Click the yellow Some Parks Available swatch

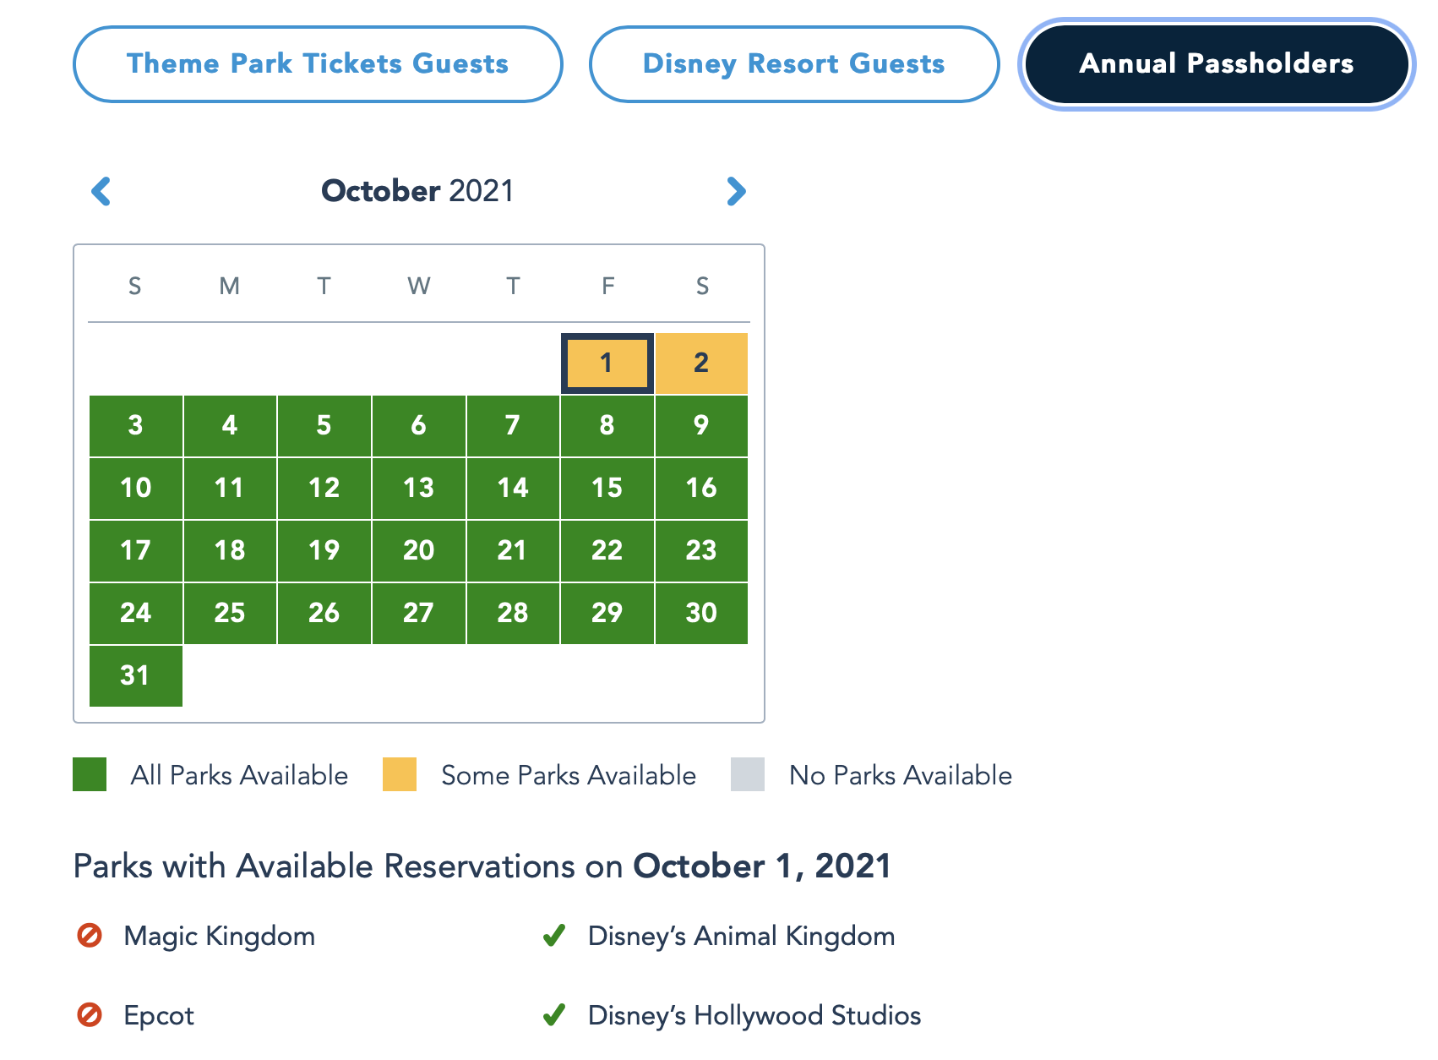point(400,774)
